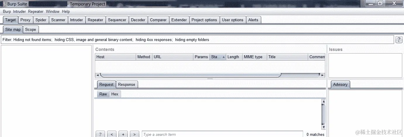Viewport: 404px width, 137px height.
Task: Maximize the Burp Suite window
Action: (x=380, y=3)
